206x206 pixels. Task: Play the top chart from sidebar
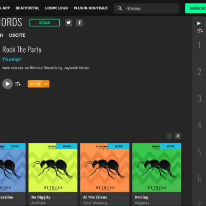pos(199,23)
